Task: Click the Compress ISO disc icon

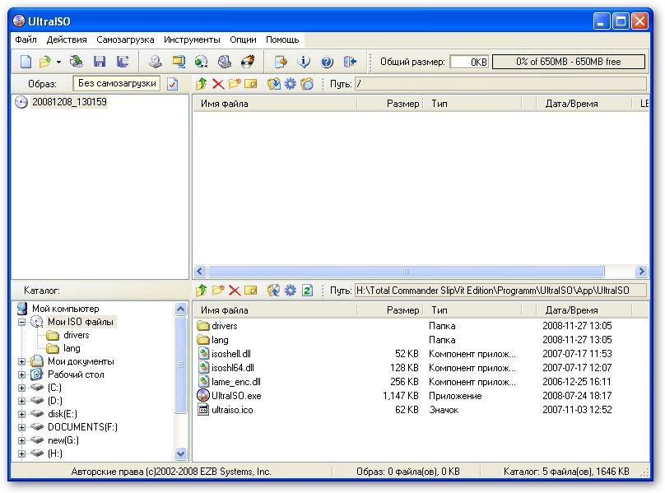Action: pyautogui.click(x=202, y=62)
